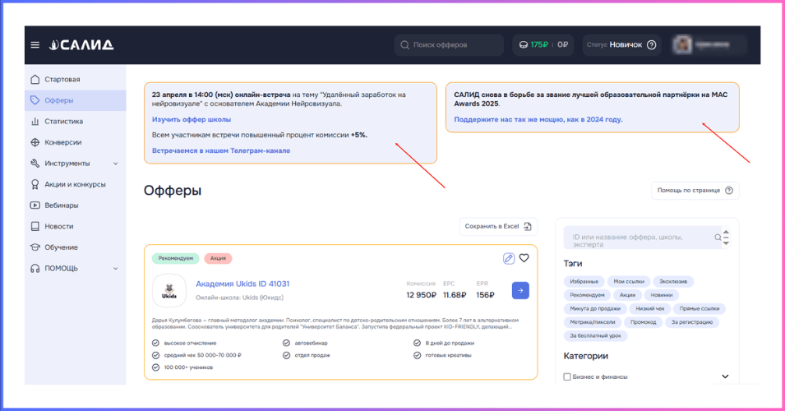Viewport: 785px width, 411px height.
Task: Toggle Акции tag filter
Action: [627, 295]
